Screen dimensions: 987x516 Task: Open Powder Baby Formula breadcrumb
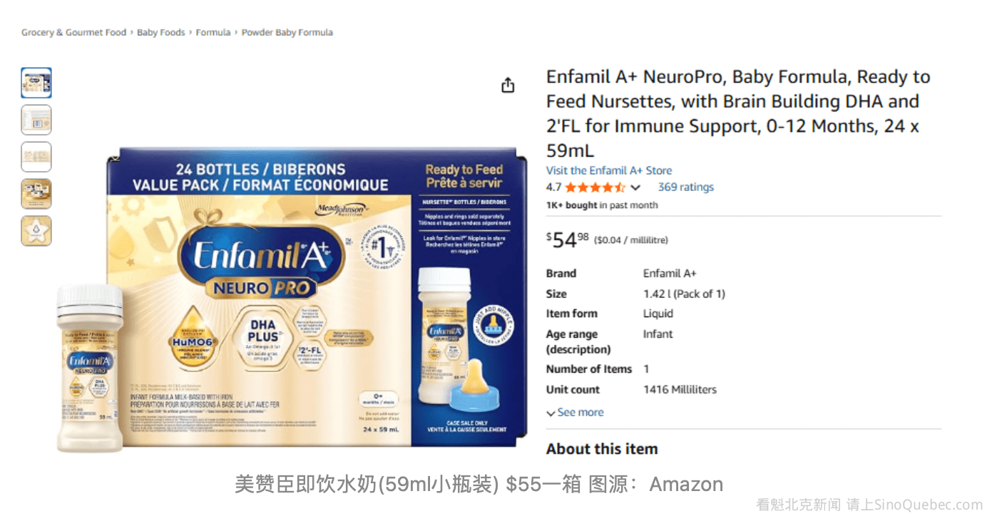coord(287,32)
